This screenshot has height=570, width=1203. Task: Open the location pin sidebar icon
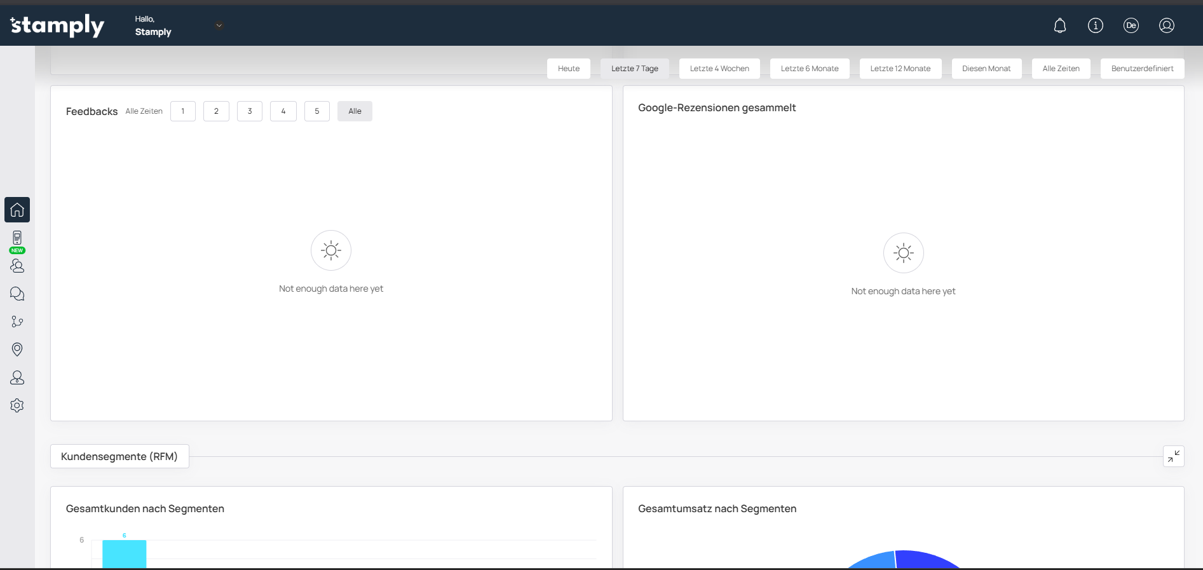pyautogui.click(x=17, y=349)
